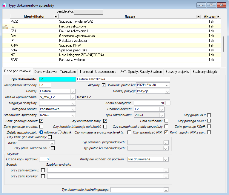Enable Czy rozrachunki z daty sprzedaży checkbox
The width and height of the screenshot is (229, 195).
(166, 126)
